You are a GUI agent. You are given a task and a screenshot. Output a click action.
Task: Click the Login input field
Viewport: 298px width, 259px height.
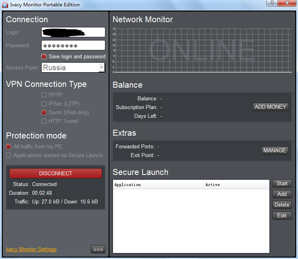point(73,32)
